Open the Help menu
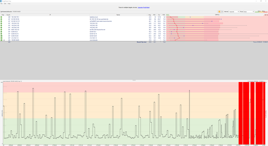Viewport: 268px width, 146px height. 9,3
